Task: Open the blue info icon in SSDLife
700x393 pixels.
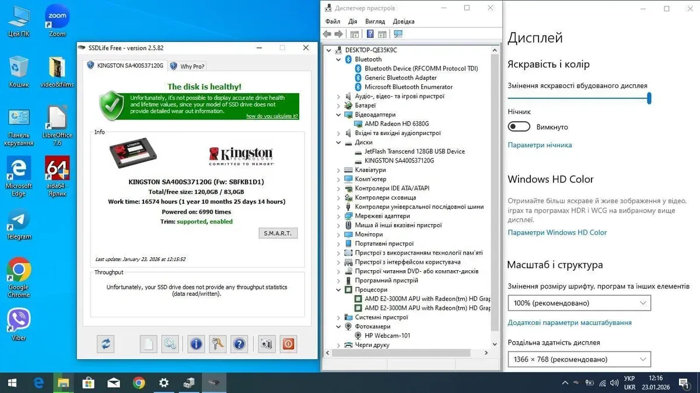Action: tap(196, 344)
